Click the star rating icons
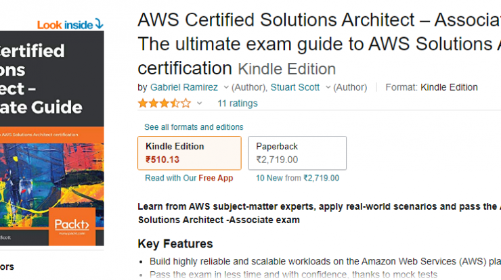501x280 pixels. click(x=165, y=103)
